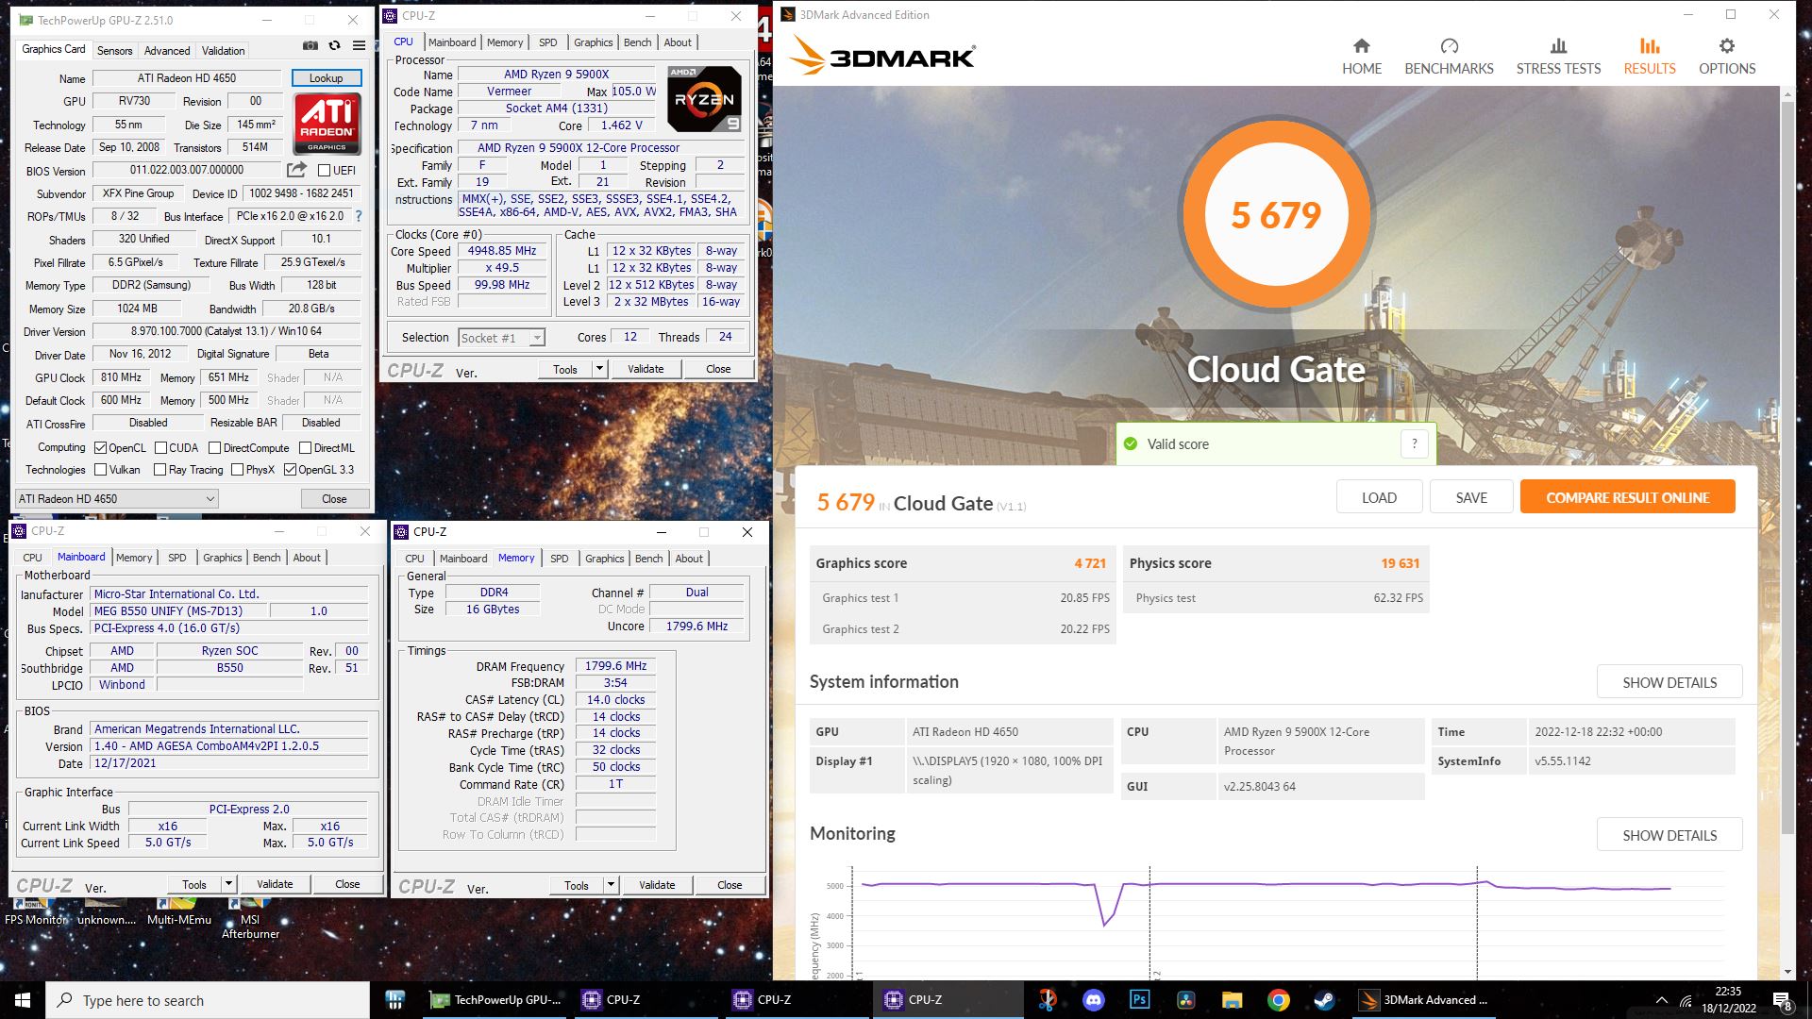Toggle the OpenCL checkbox
1812x1019 pixels.
coord(101,448)
